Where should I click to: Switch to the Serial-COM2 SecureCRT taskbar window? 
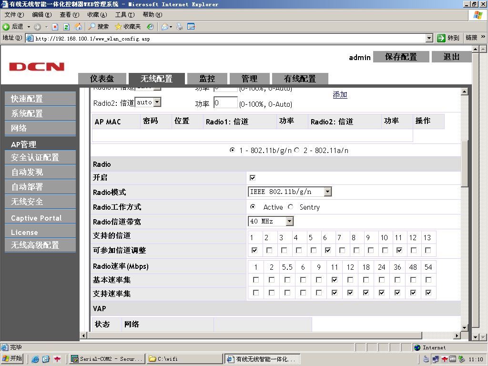click(107, 359)
